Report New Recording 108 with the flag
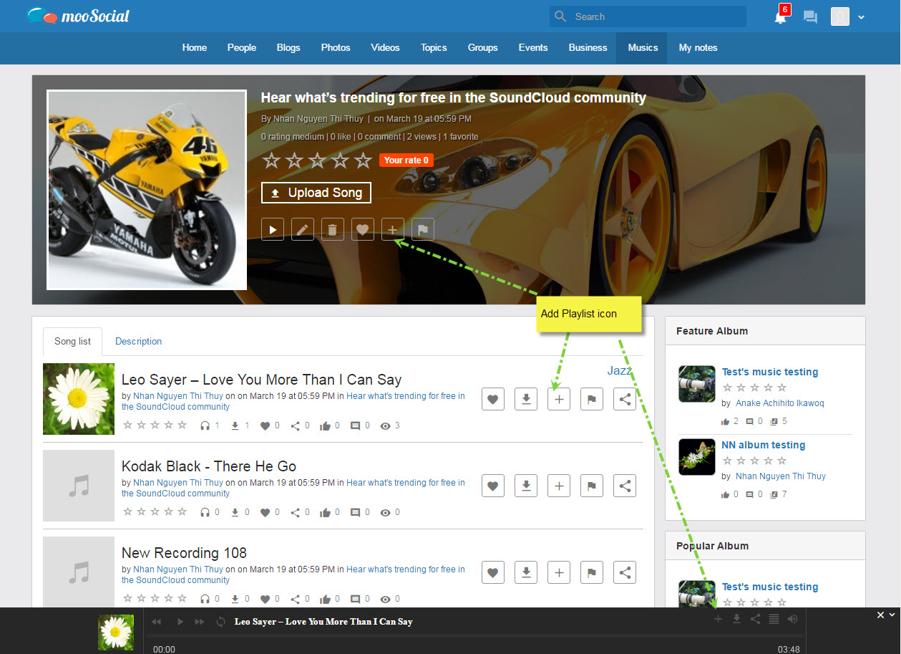 click(x=592, y=572)
